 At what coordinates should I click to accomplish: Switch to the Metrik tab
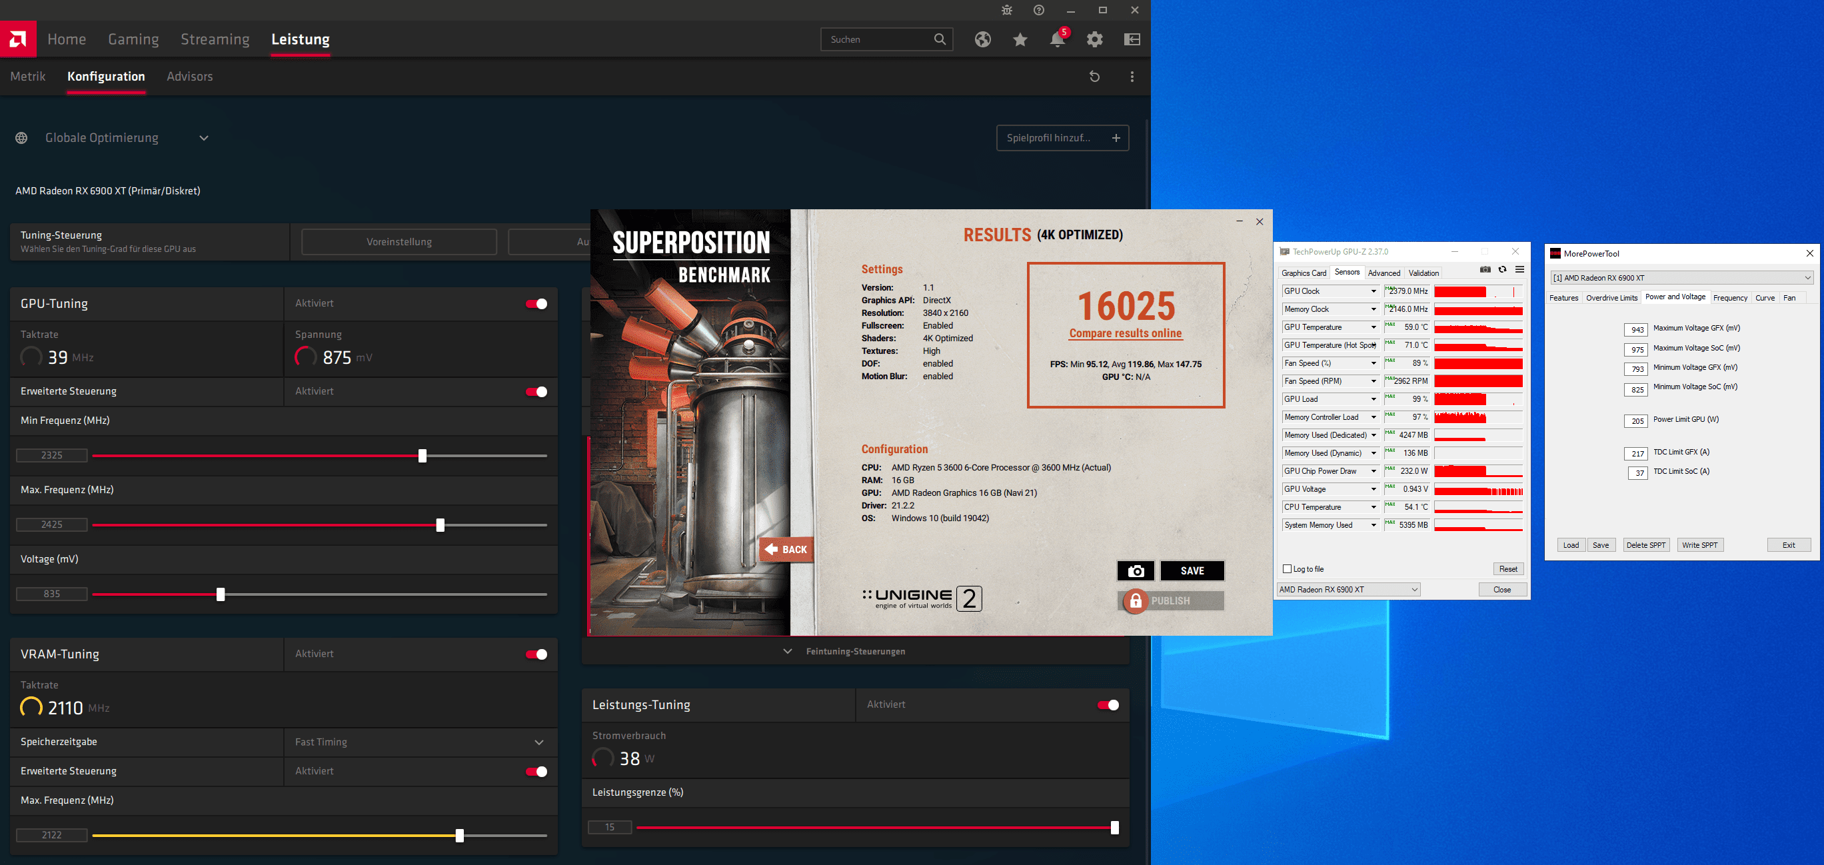point(27,77)
